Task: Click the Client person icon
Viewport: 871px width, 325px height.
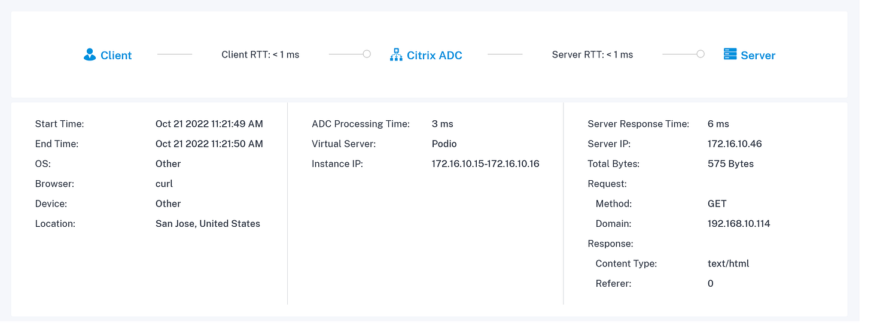Action: pos(90,55)
